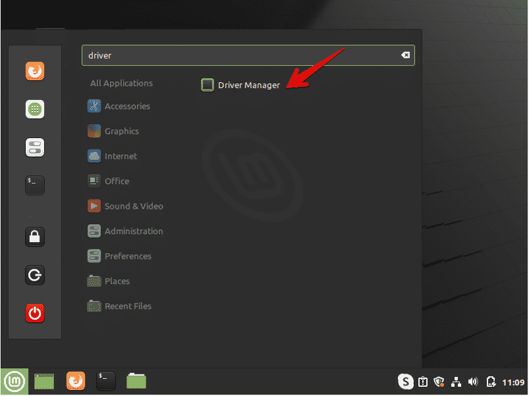The width and height of the screenshot is (529, 396).
Task: Launch Firefox from the menu sidebar
Action: [x=34, y=71]
